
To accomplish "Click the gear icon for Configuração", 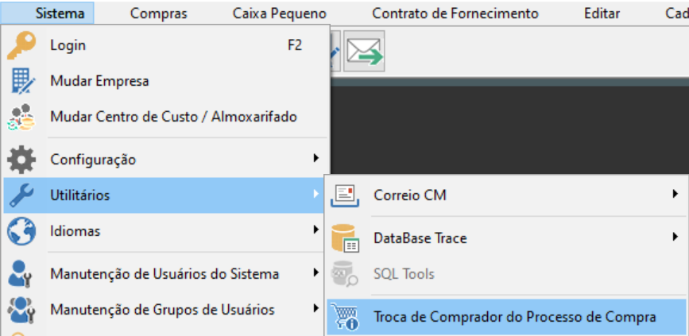I will 21,159.
